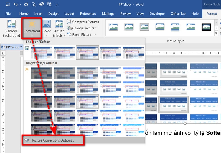This screenshot has height=153, width=221.
Task: Open the References tab
Action: [88, 14]
